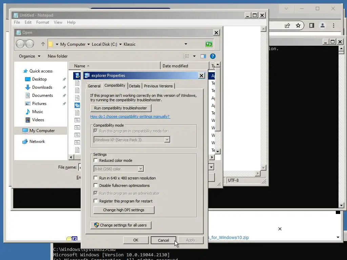Image resolution: width=347 pixels, height=260 pixels.
Task: Click Change high DPI settings button
Action: pos(124,210)
